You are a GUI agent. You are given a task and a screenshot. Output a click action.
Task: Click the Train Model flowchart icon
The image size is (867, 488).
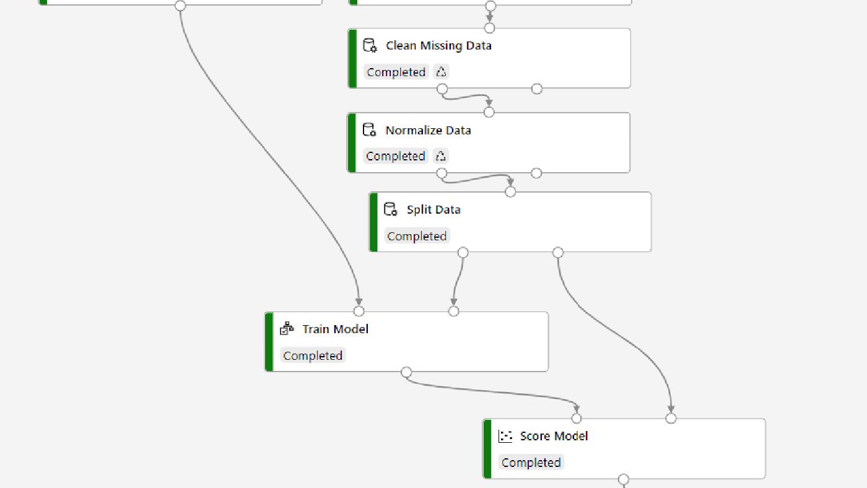pos(285,328)
